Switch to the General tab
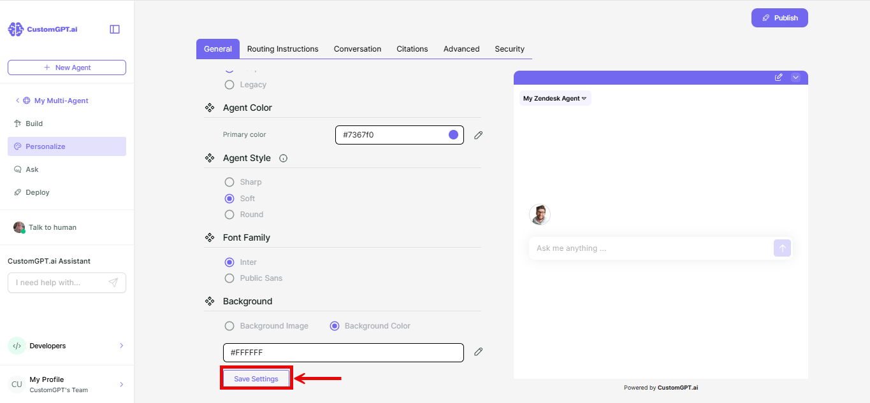The width and height of the screenshot is (870, 403). pos(218,49)
